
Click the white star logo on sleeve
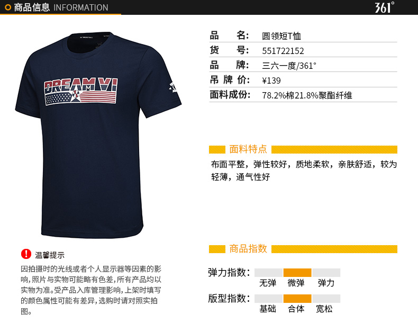tap(173, 87)
